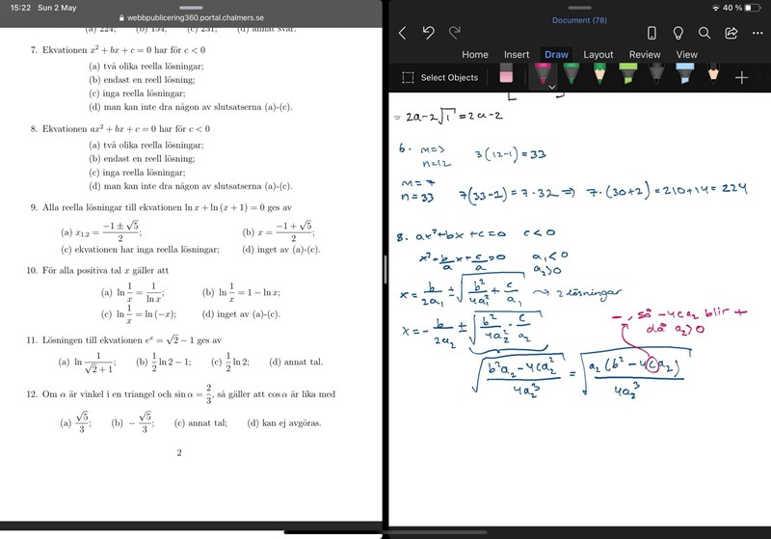
Task: Toggle Select Objects mode
Action: click(x=439, y=77)
